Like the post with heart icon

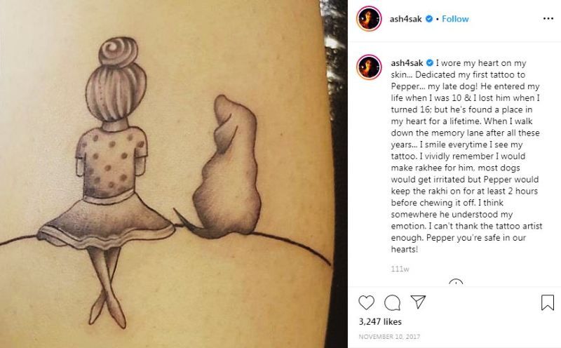tap(366, 302)
